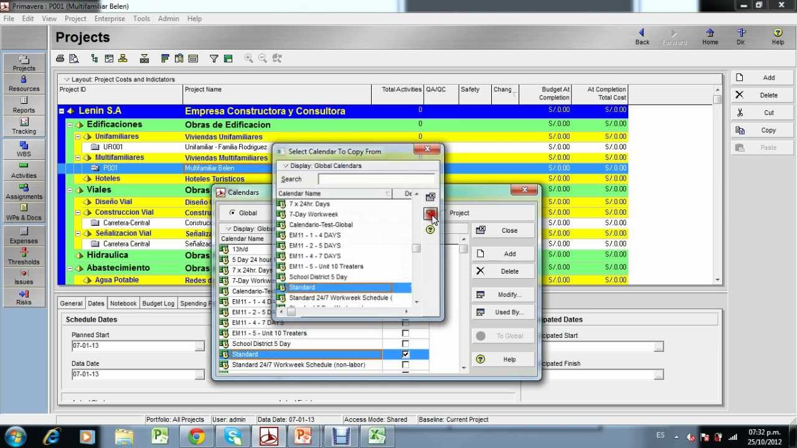Check default box for EM11 - 5 - Unit 10 Treaters
The image size is (797, 448).
coord(405,333)
